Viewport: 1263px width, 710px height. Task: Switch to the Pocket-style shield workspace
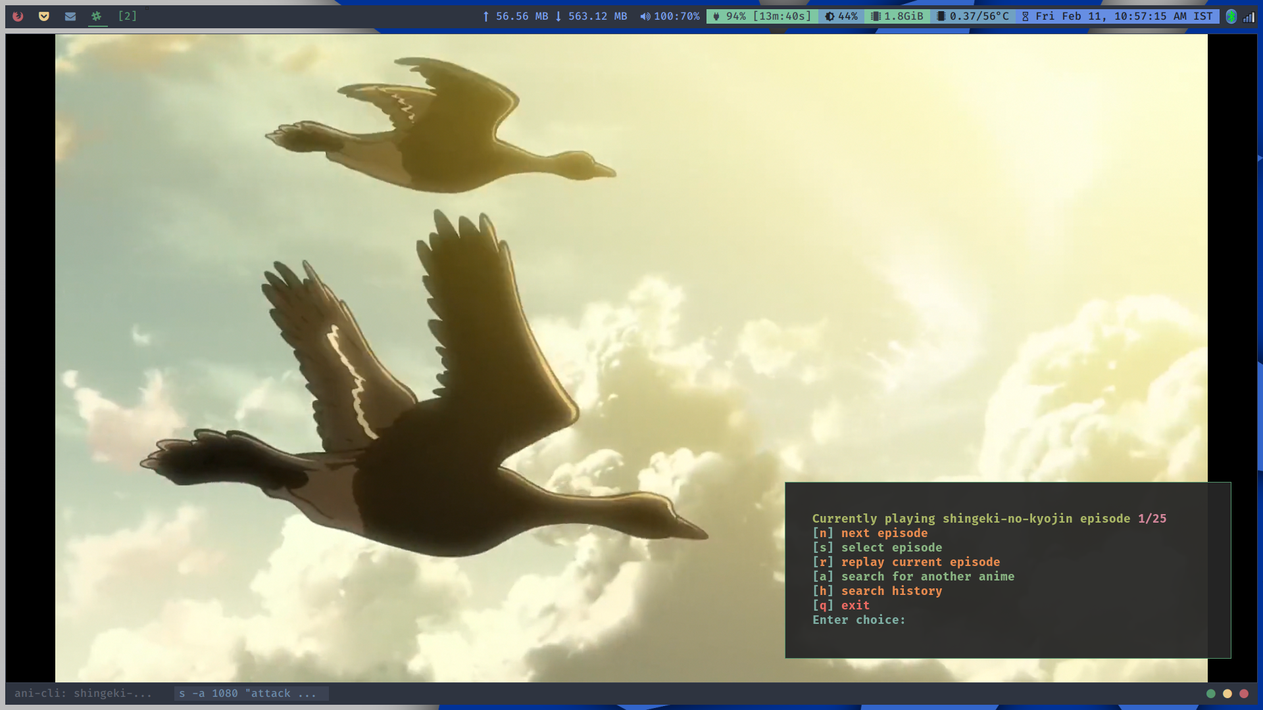click(44, 16)
